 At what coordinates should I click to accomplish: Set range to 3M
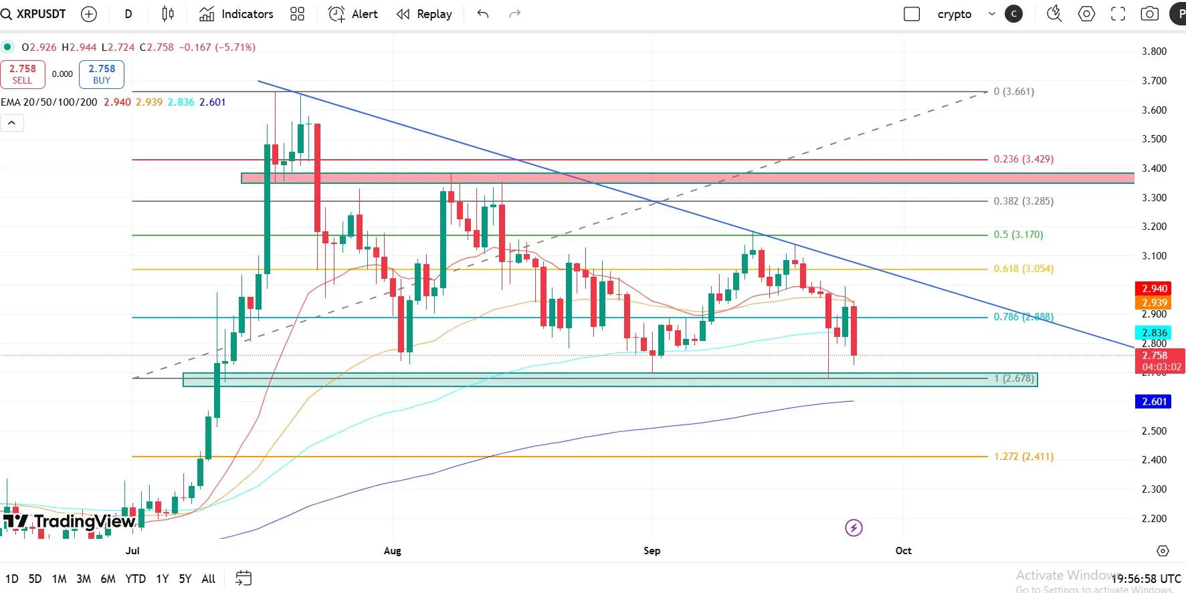pos(84,579)
